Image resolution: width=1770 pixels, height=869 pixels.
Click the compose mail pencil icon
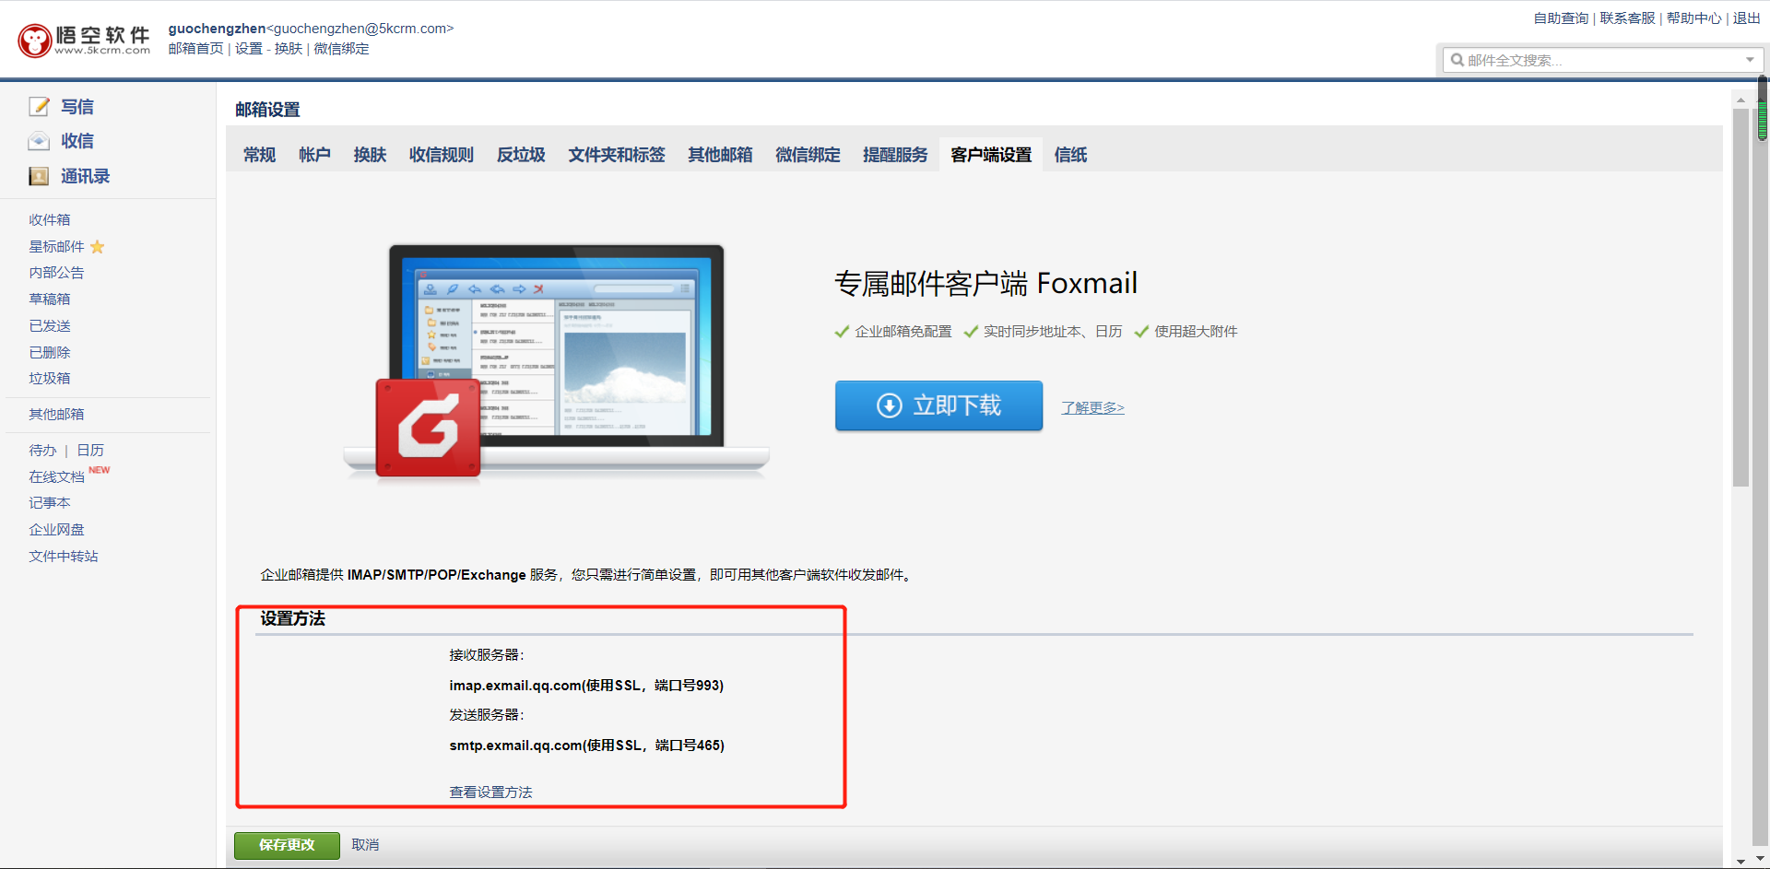pyautogui.click(x=39, y=107)
